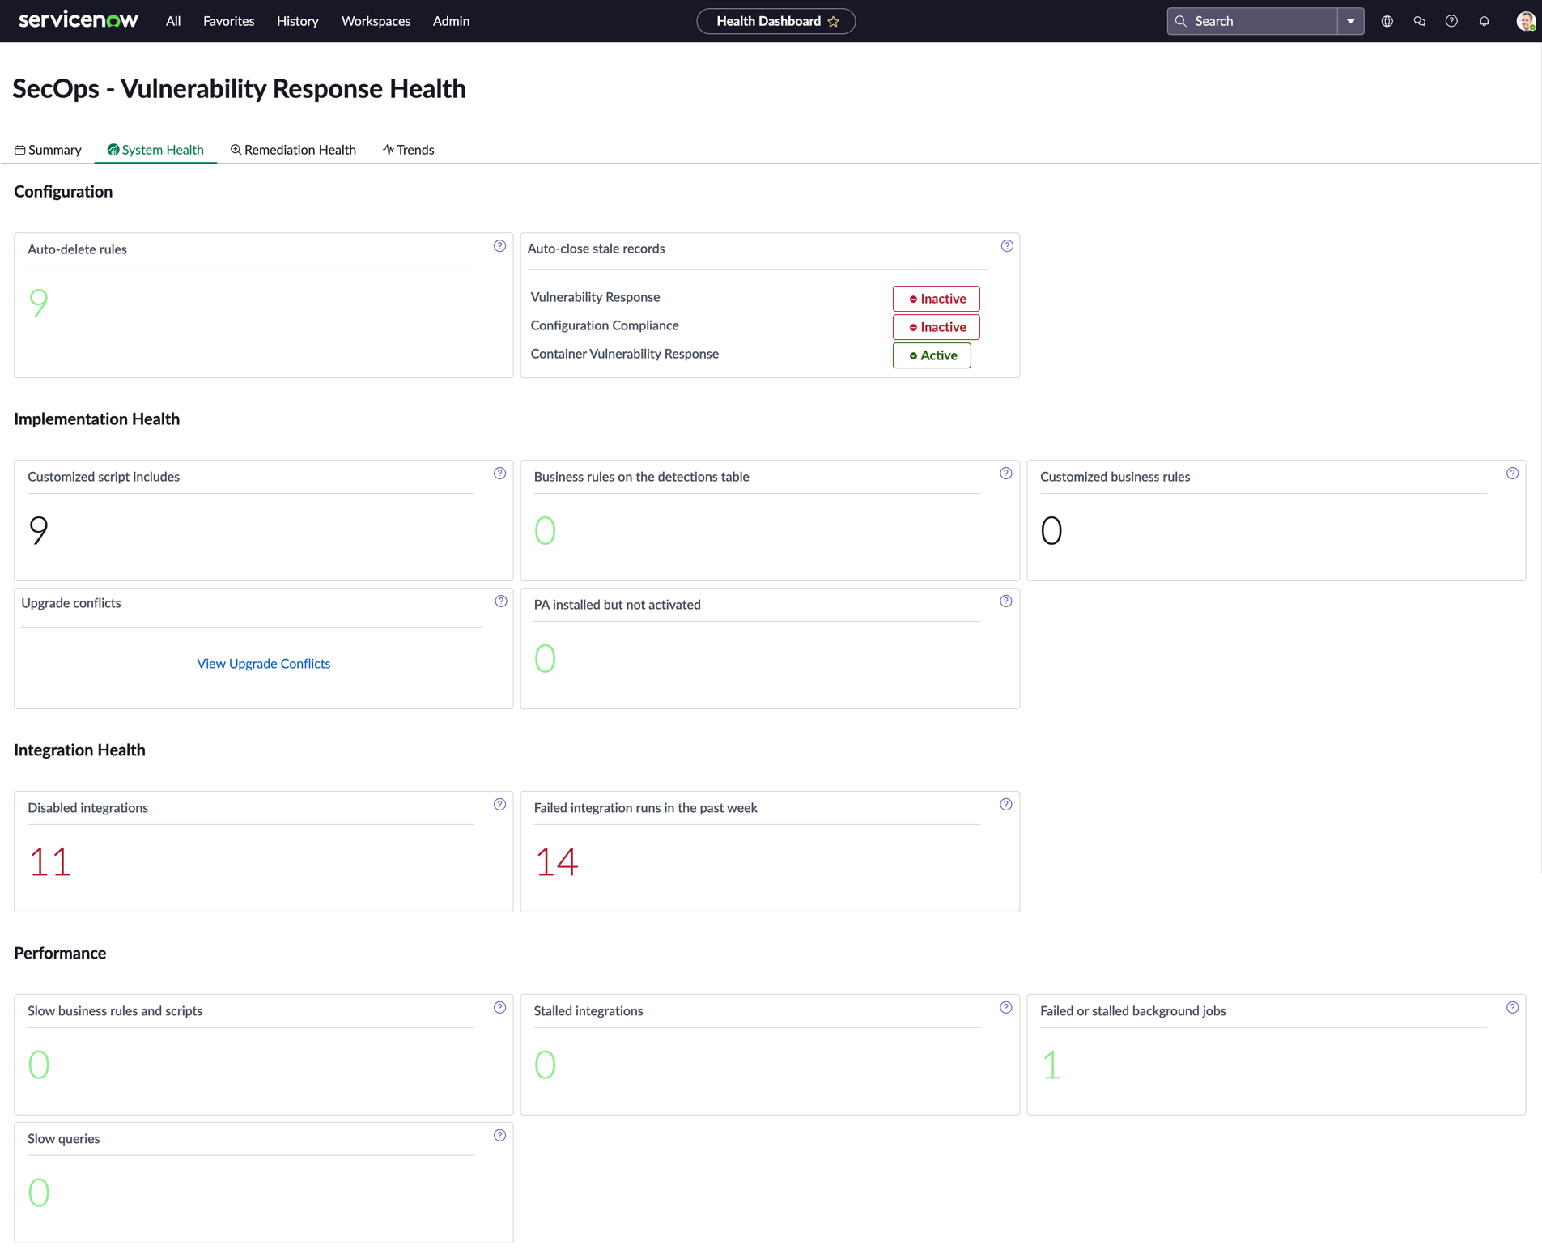1542x1254 pixels.
Task: Open help for Failed or stalled background jobs
Action: coord(1512,1008)
